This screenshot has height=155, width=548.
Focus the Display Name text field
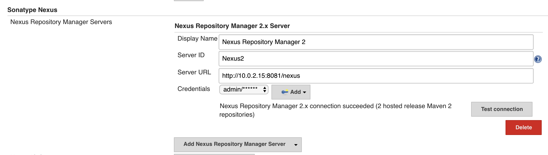pyautogui.click(x=376, y=42)
